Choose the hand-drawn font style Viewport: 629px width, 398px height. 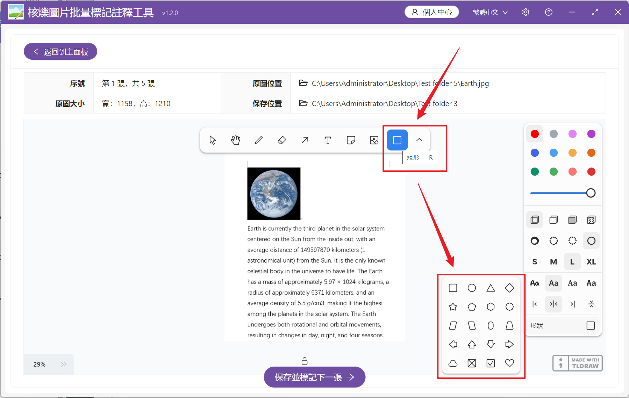coord(535,283)
